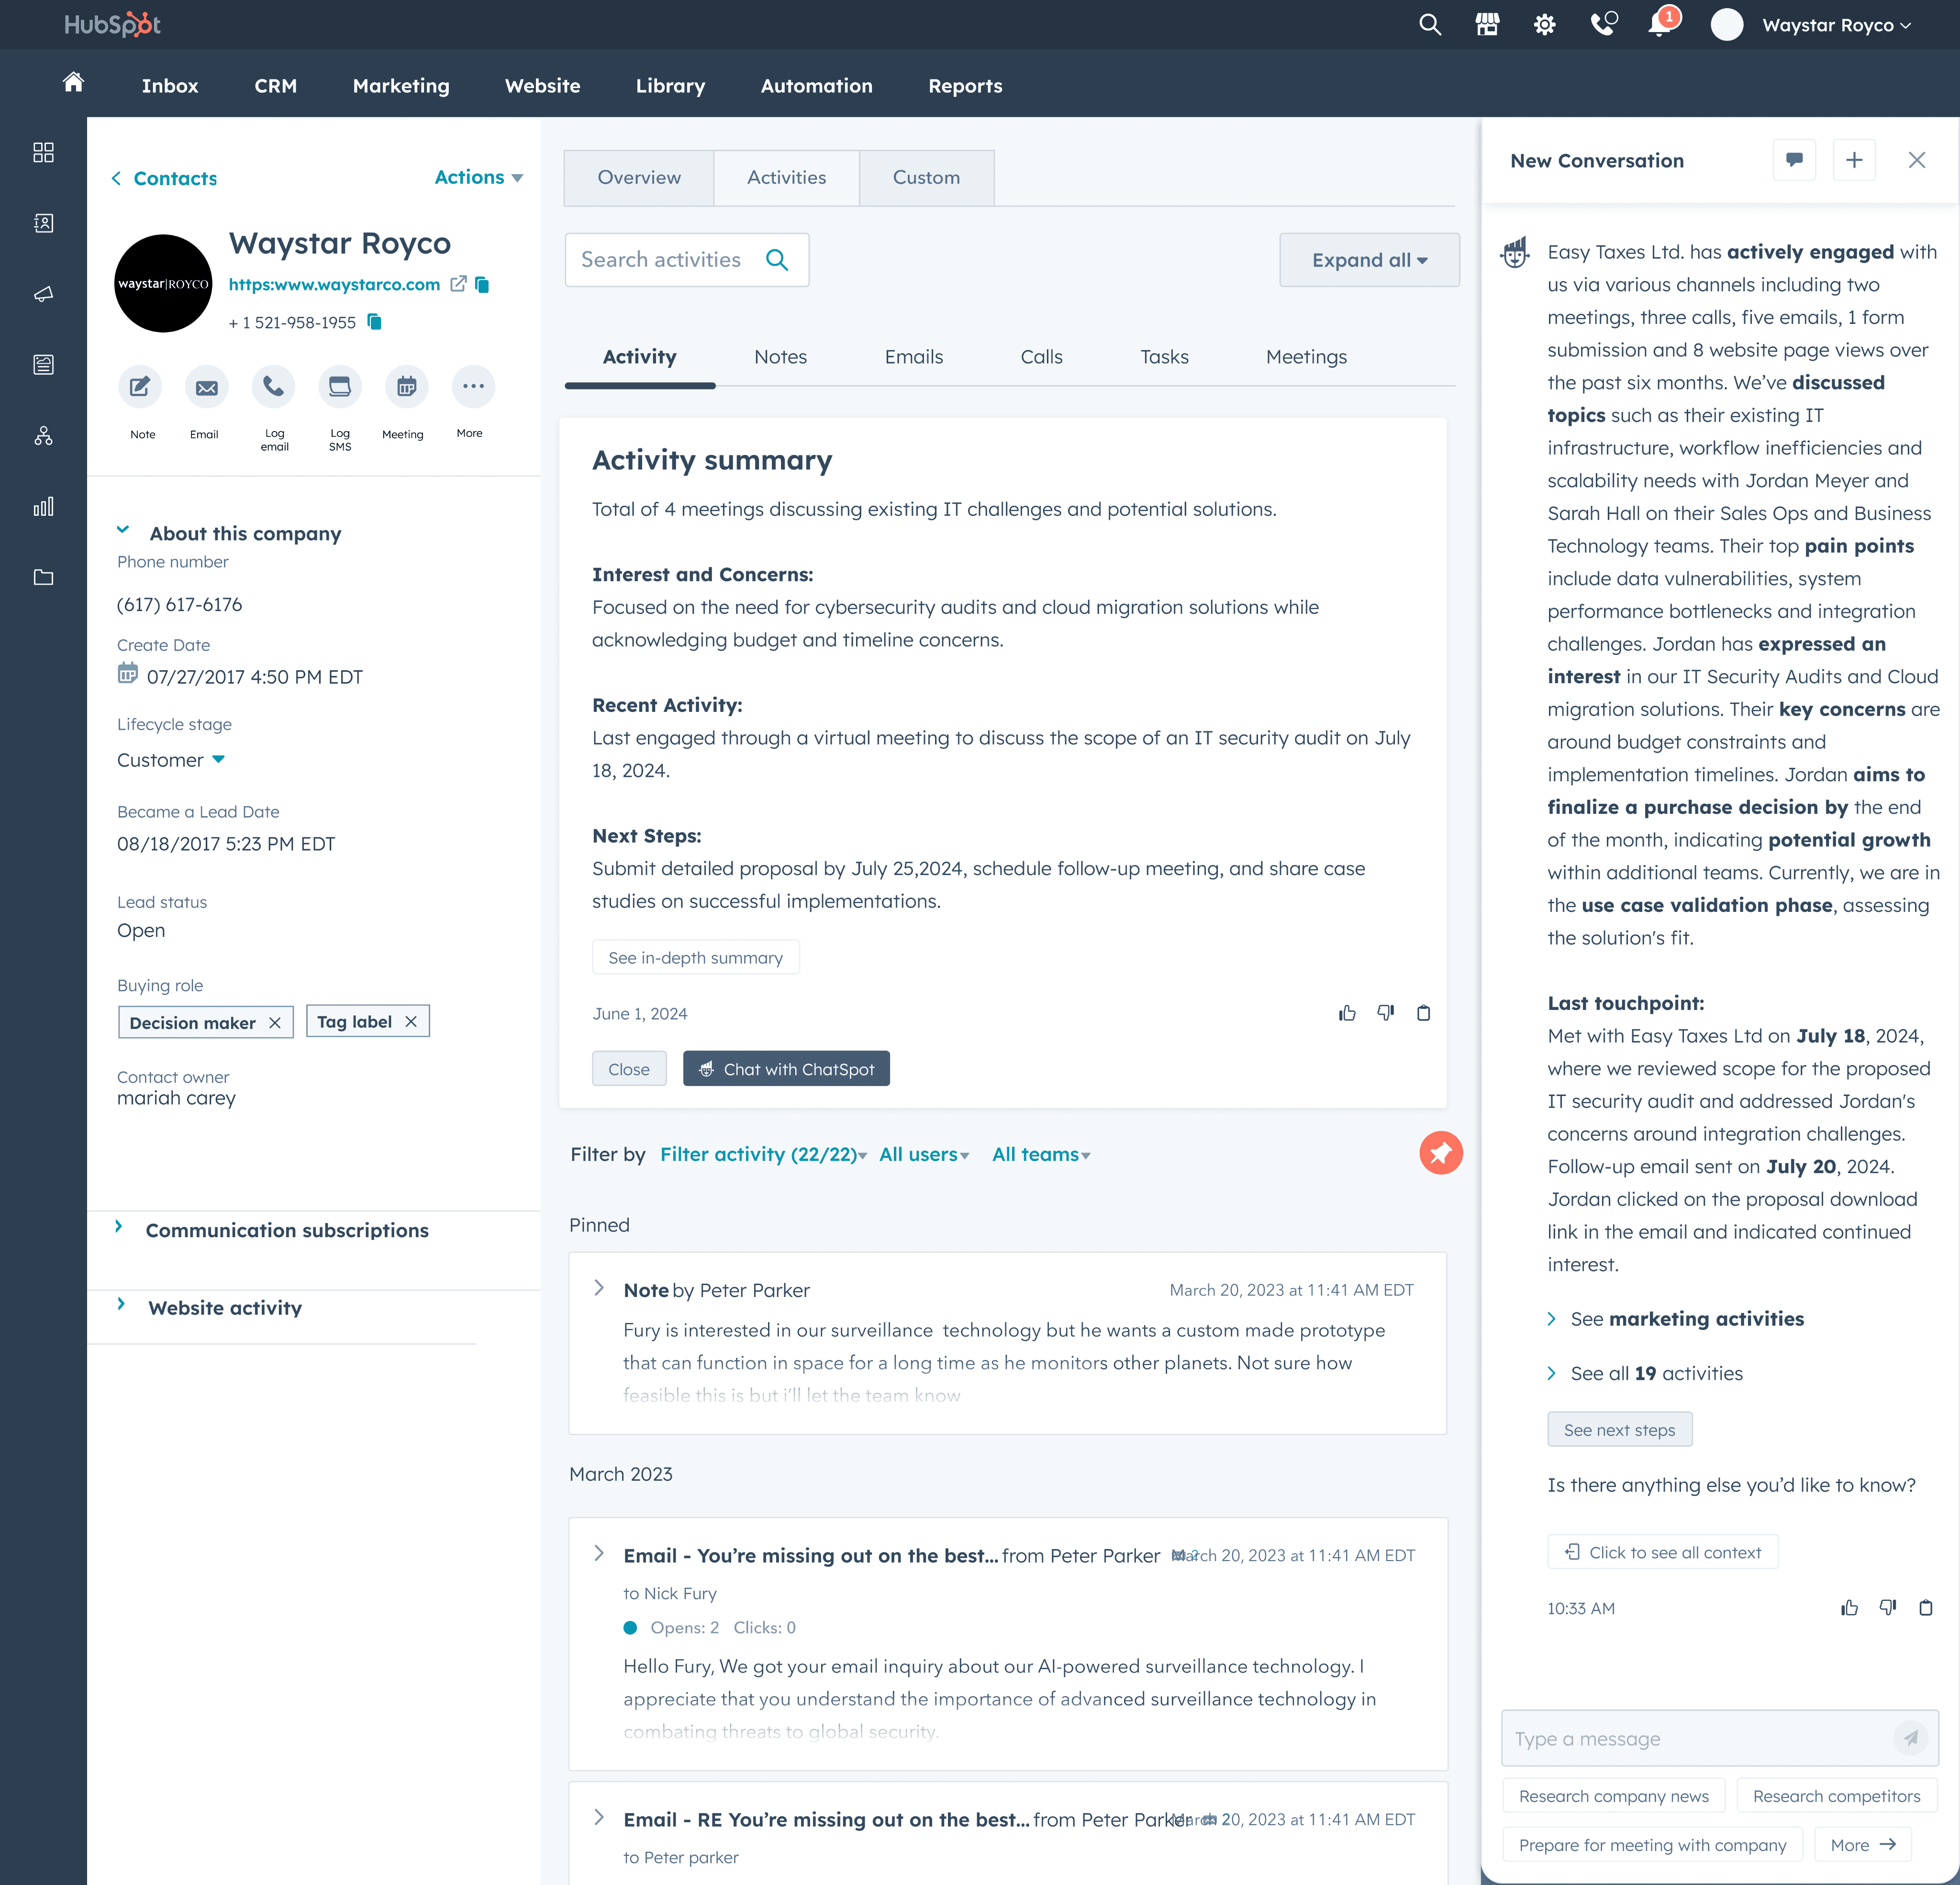Image resolution: width=1960 pixels, height=1885 pixels.
Task: Copy the company website URL
Action: (482, 285)
